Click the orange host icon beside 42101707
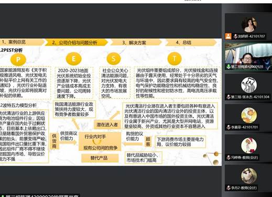 pyautogui.click(x=228, y=36)
